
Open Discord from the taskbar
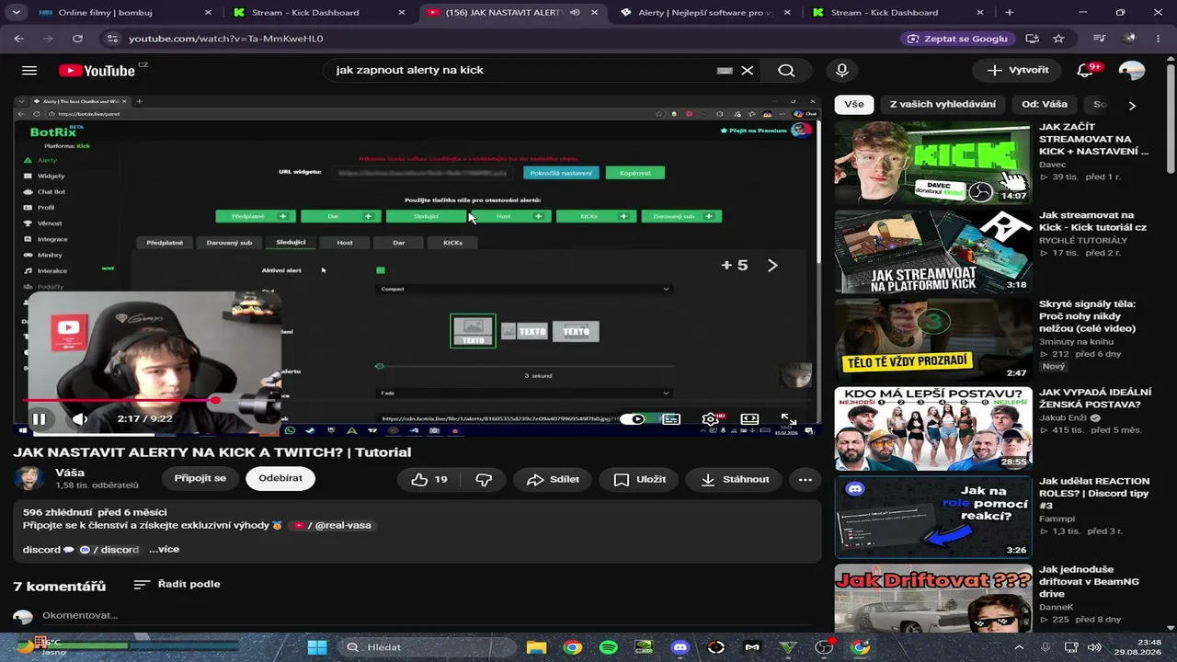[x=680, y=647]
